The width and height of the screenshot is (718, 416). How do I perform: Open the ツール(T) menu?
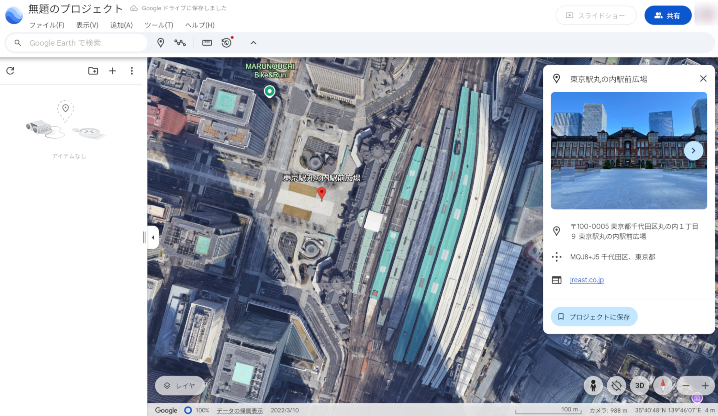tap(159, 25)
